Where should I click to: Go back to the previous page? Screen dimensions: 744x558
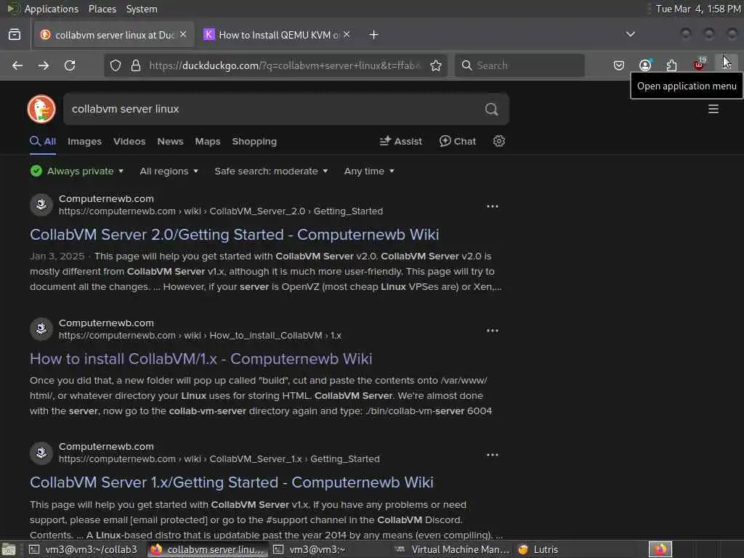point(17,65)
